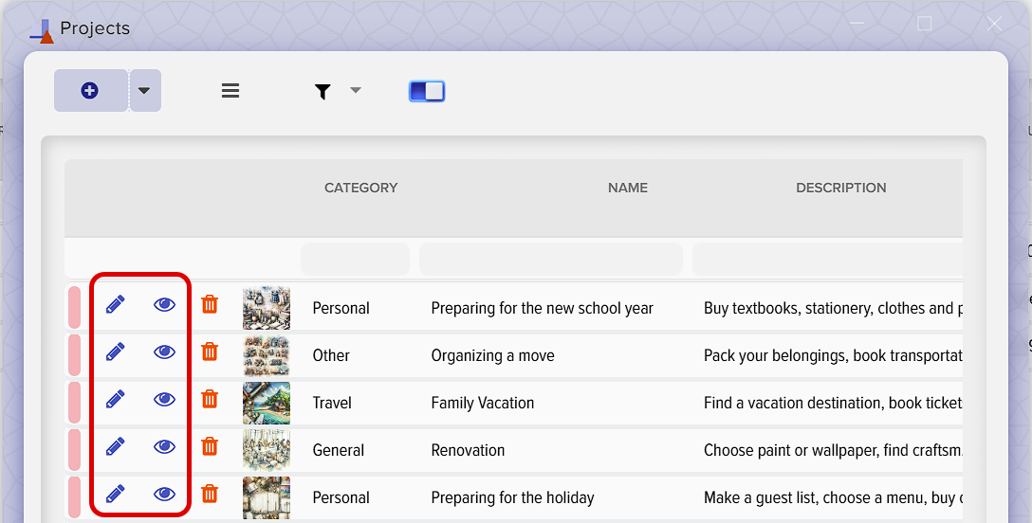Viewport: 1032px width, 523px height.
Task: Click the 'Travel' category cell
Action: [x=332, y=403]
